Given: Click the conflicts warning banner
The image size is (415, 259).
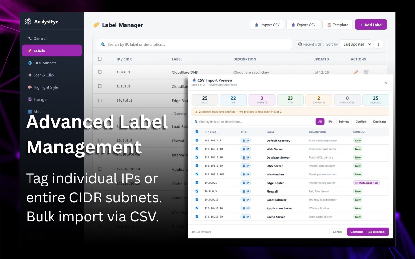Looking at the screenshot, I should (290, 112).
